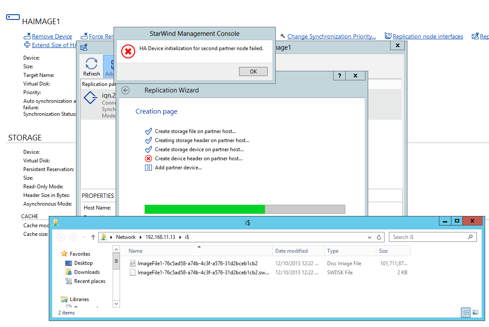Viewport: 489px width, 327px height.
Task: Click OK in the StarWind error dialog
Action: (253, 71)
